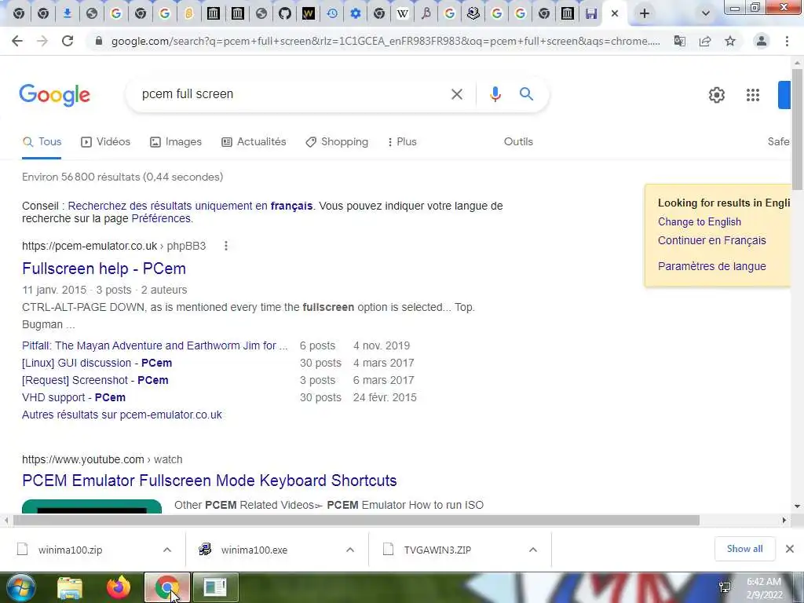Viewport: 804px width, 603px height.
Task: Open the Outils search tools
Action: (518, 141)
